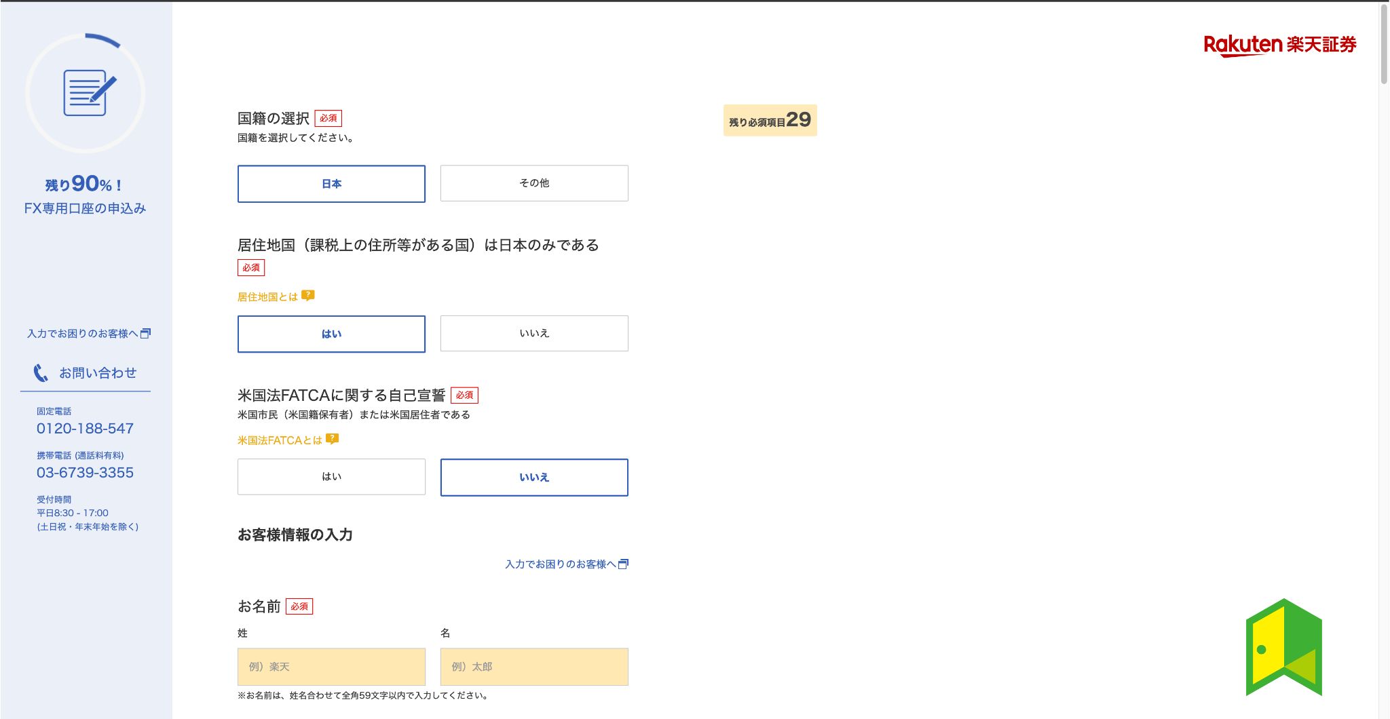Click the 姓 last name input field
The width and height of the screenshot is (1390, 719).
point(331,667)
